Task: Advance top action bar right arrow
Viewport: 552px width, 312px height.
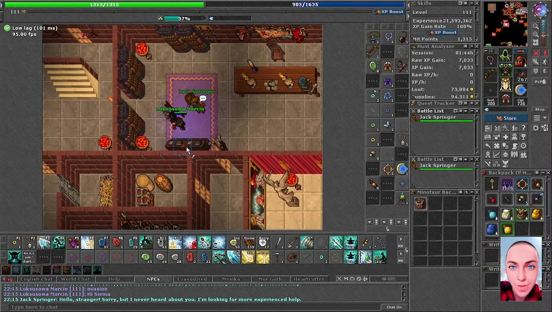Action: tap(401, 239)
